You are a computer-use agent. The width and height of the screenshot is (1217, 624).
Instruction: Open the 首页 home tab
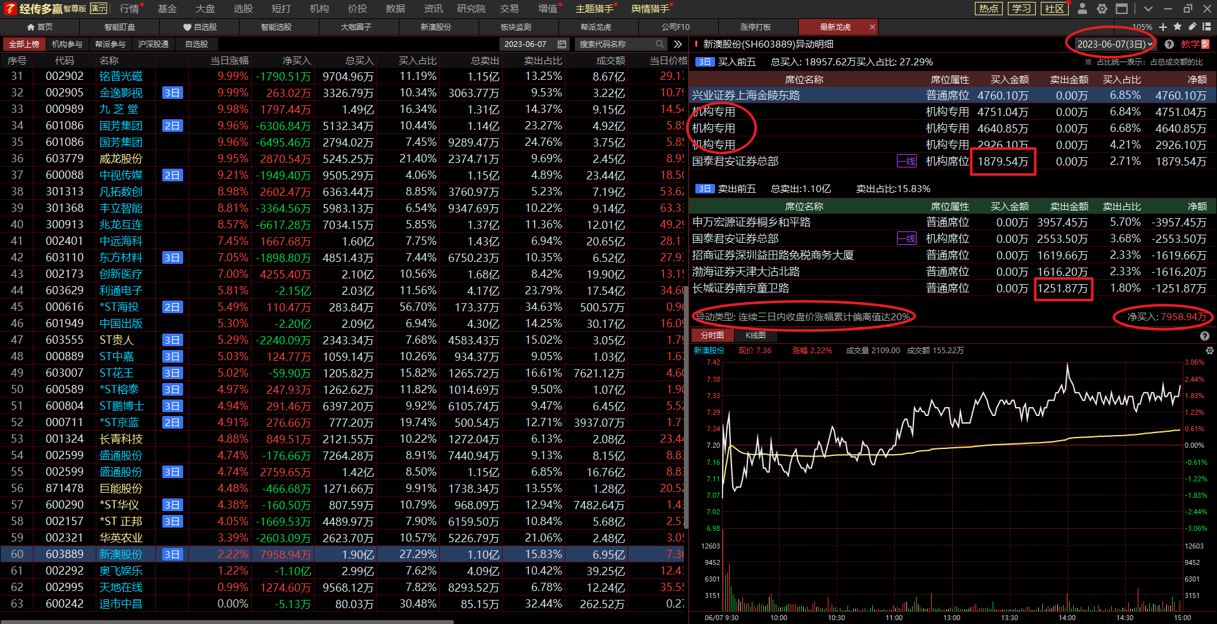click(39, 27)
